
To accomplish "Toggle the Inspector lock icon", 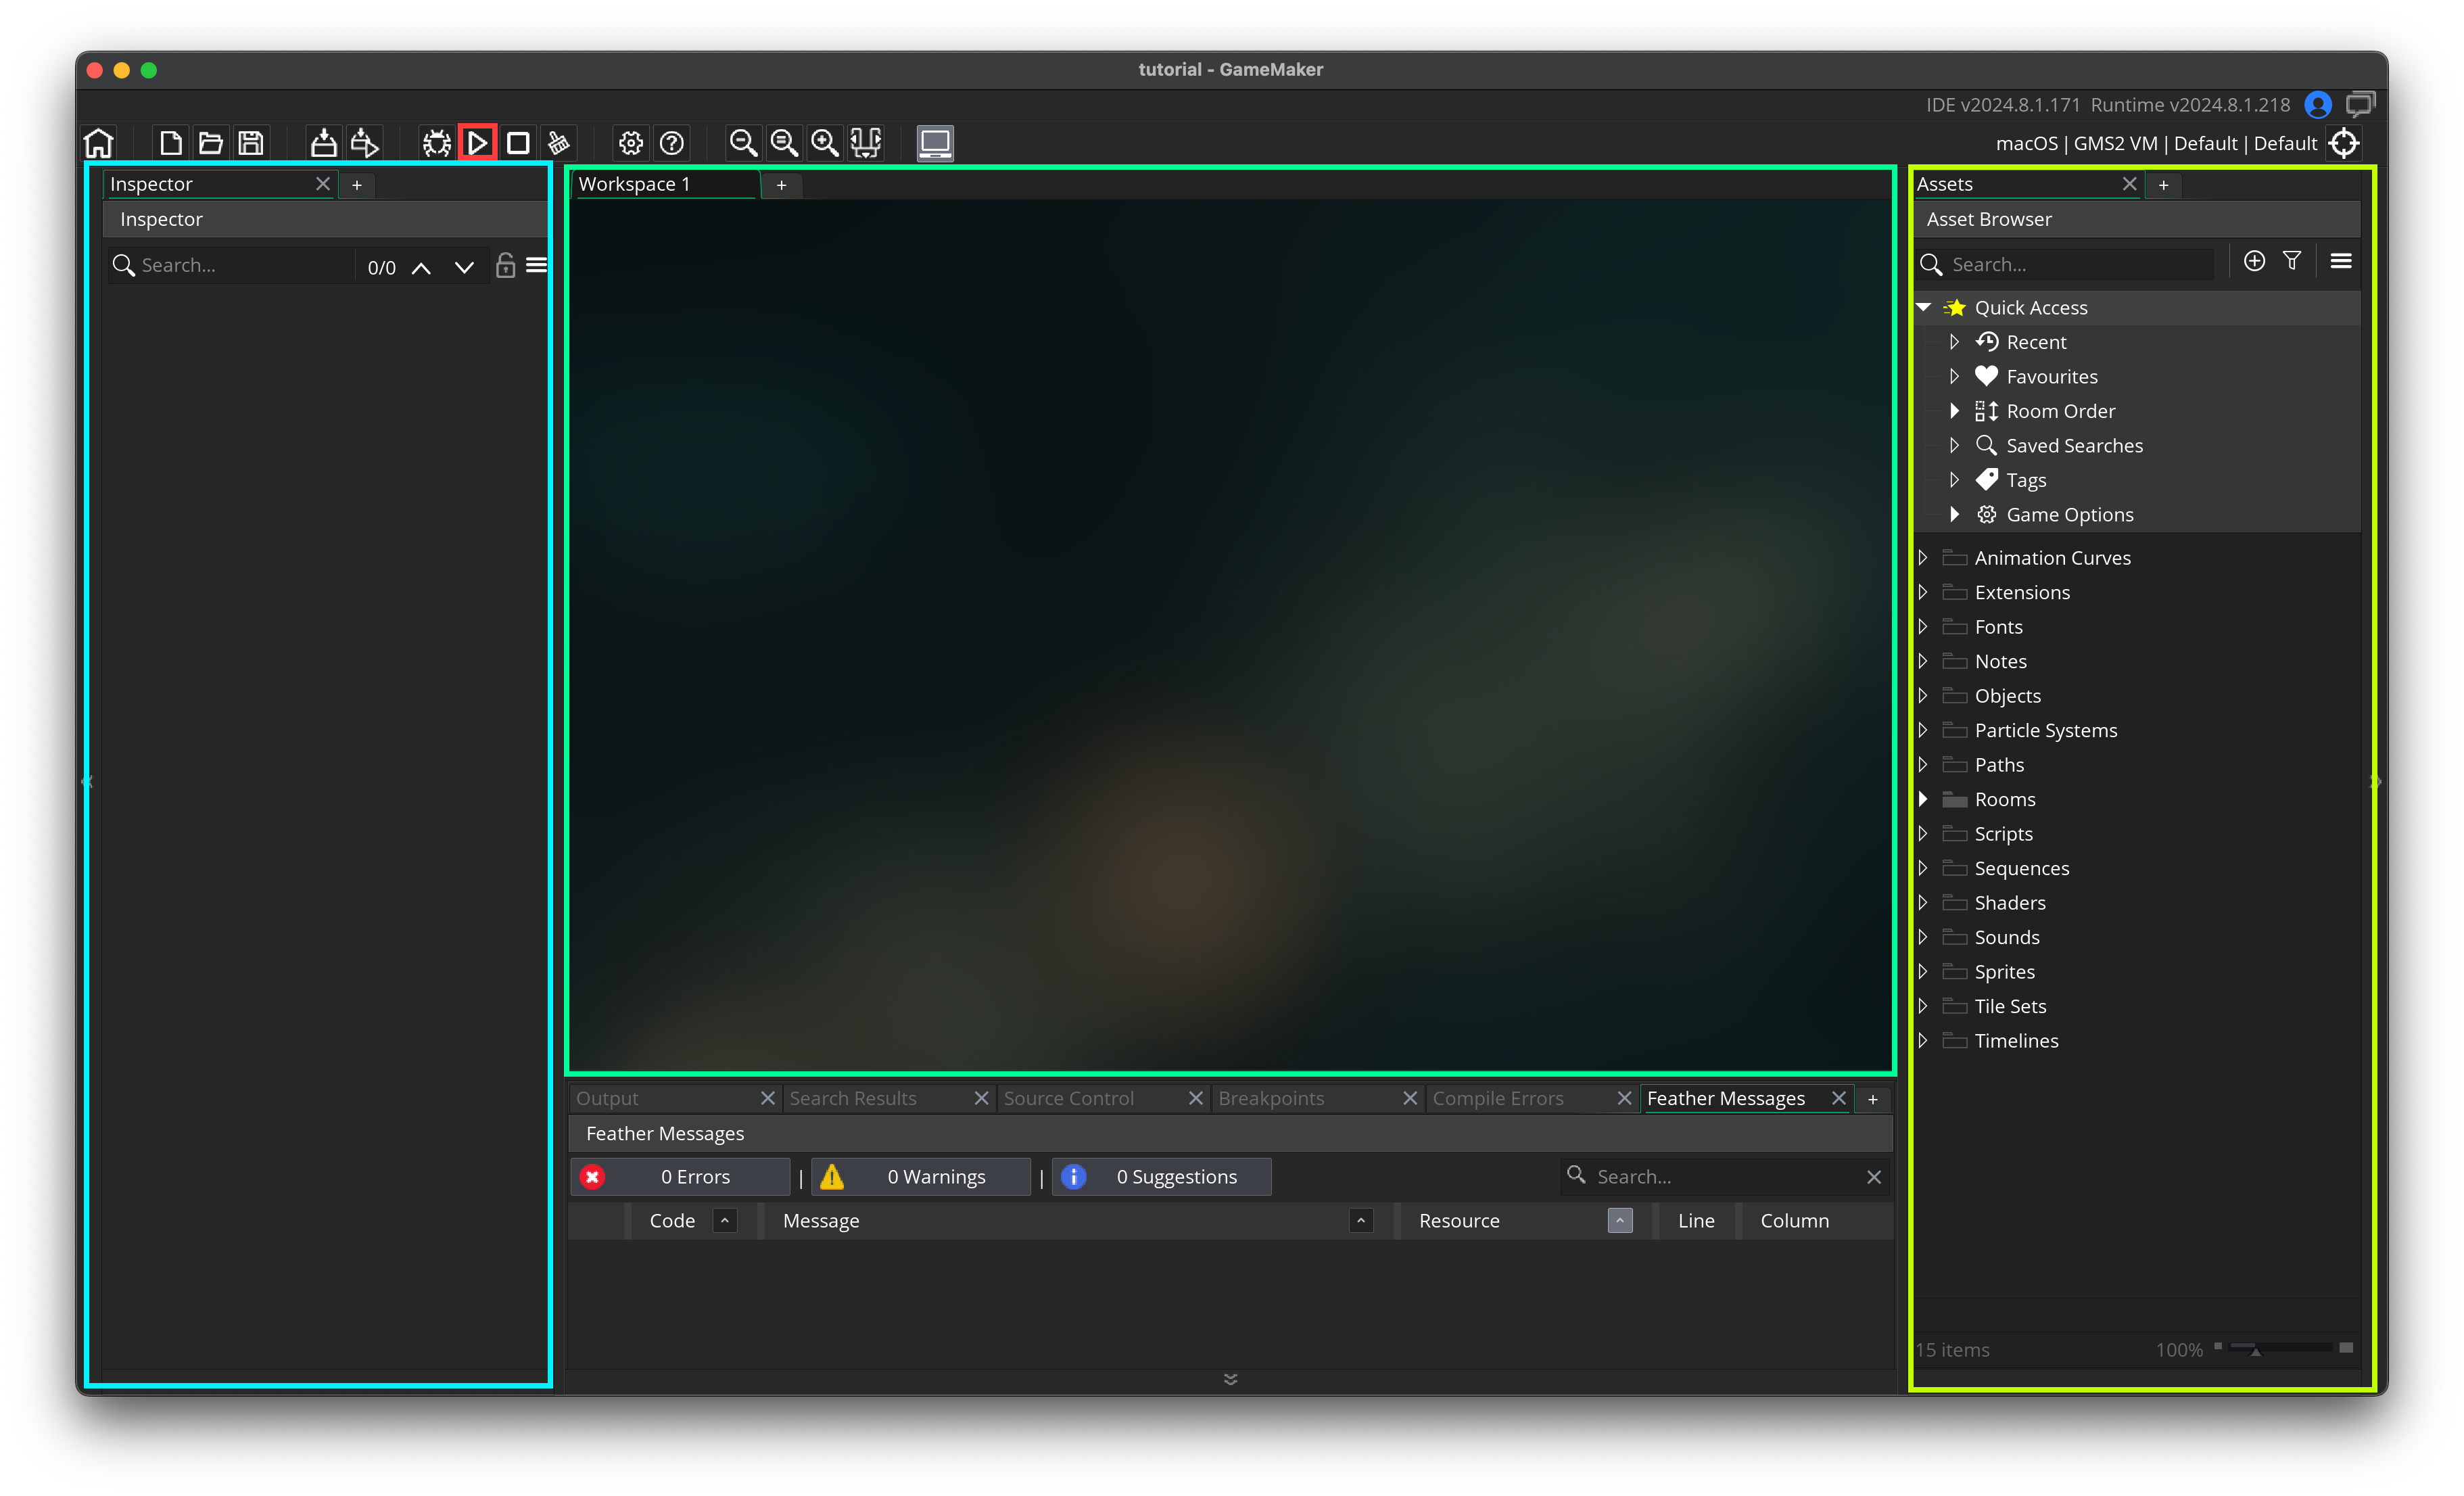I will tap(505, 265).
